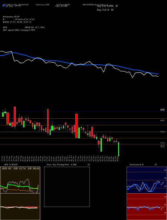Click the "SI 14/3: 47.3 / 47.67" value
Screen dimensions: 167x220
click(x=25, y=19)
